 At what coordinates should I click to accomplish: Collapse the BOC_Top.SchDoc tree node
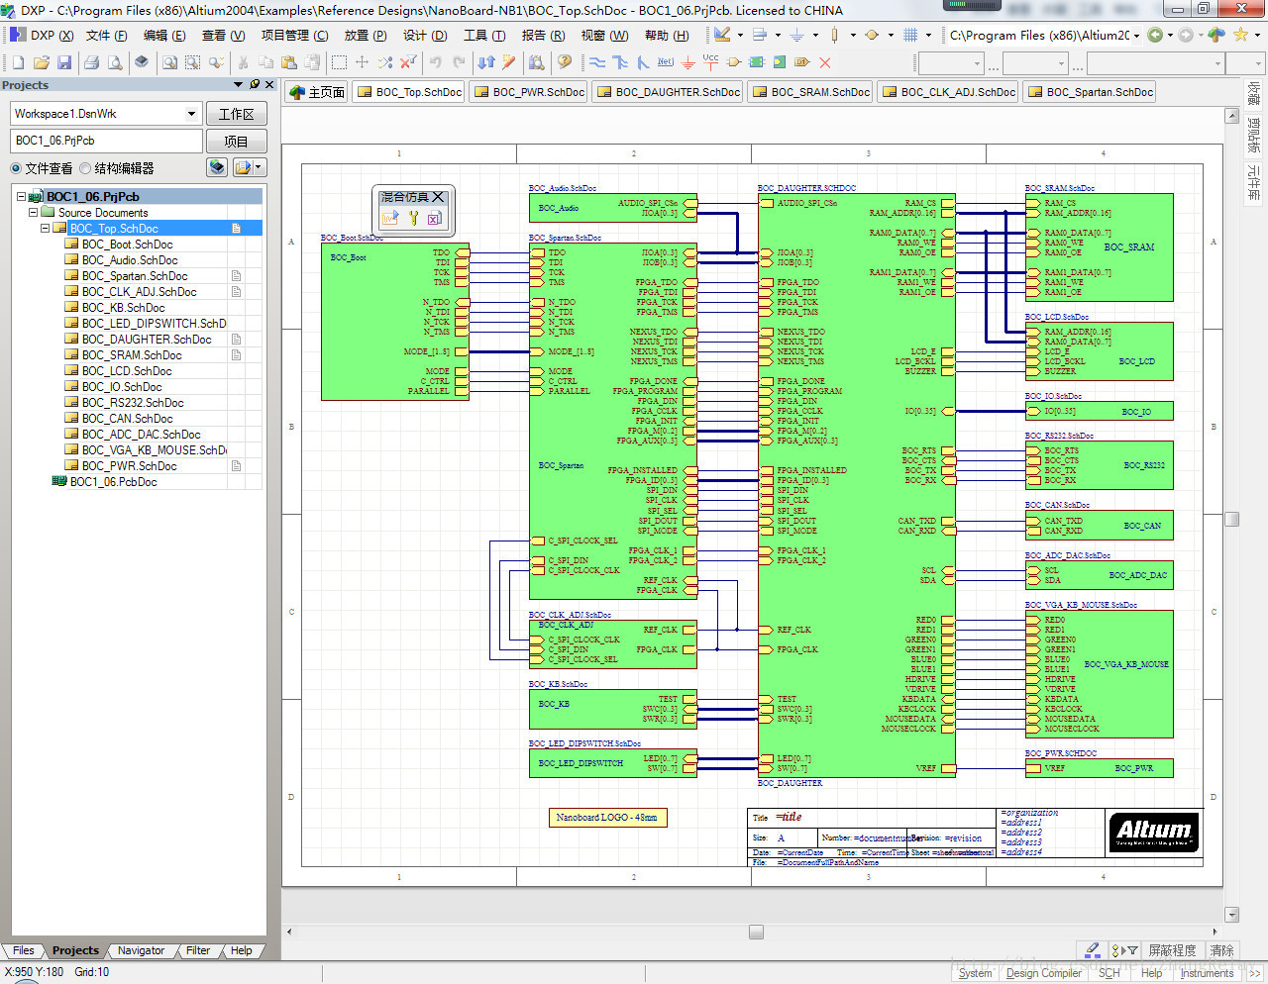(45, 228)
